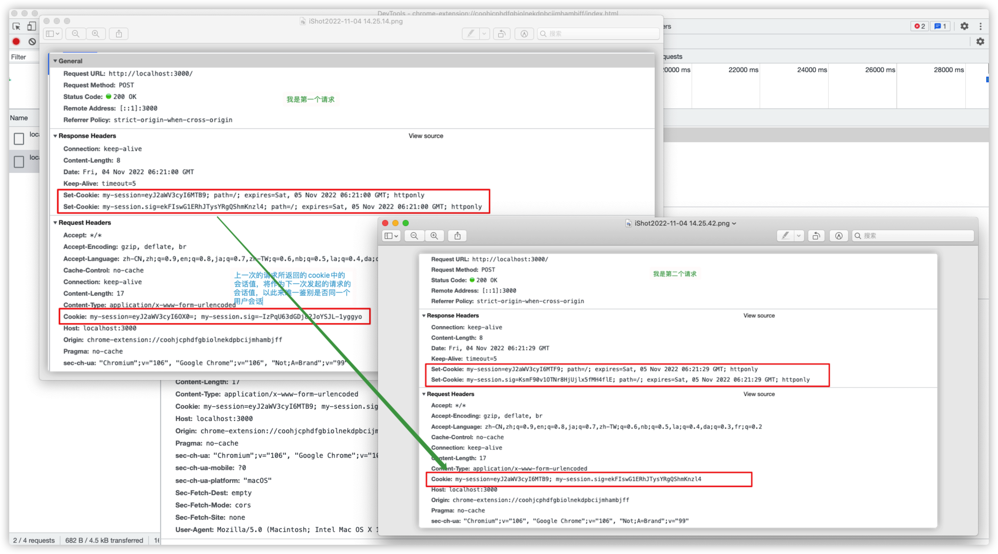Share the 14.25.42 image
Image resolution: width=998 pixels, height=554 pixels.
458,236
